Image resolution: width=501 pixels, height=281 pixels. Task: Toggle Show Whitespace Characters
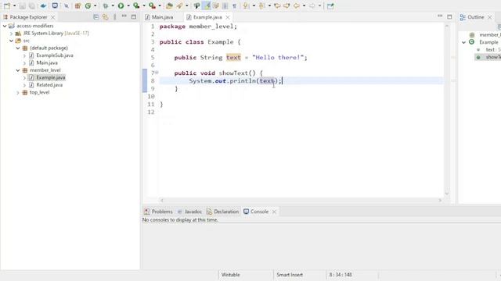[x=234, y=5]
